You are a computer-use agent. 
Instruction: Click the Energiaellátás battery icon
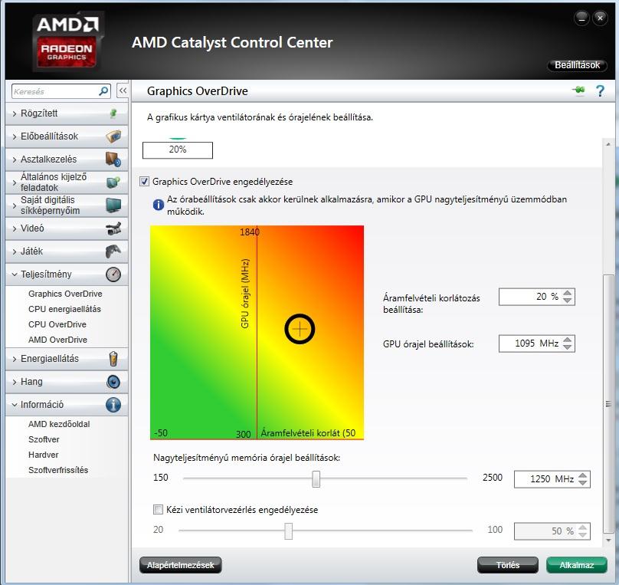tap(113, 359)
